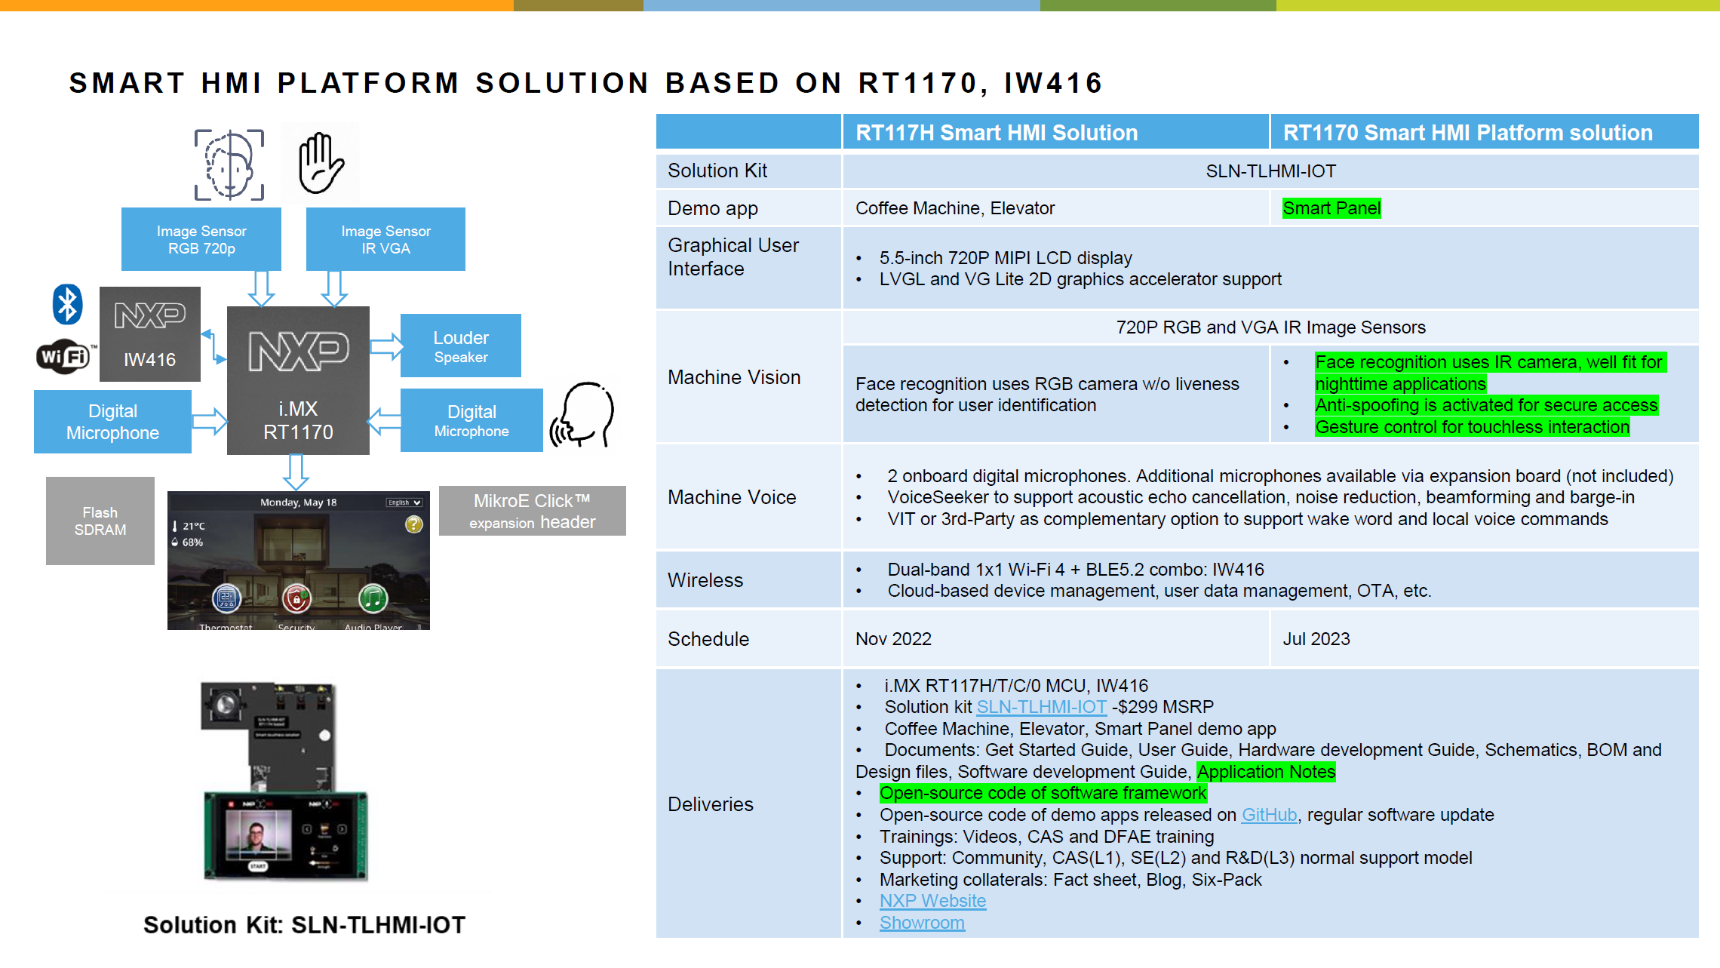The width and height of the screenshot is (1720, 968).
Task: Click the Wi-Fi logo icon
Action: tap(64, 355)
